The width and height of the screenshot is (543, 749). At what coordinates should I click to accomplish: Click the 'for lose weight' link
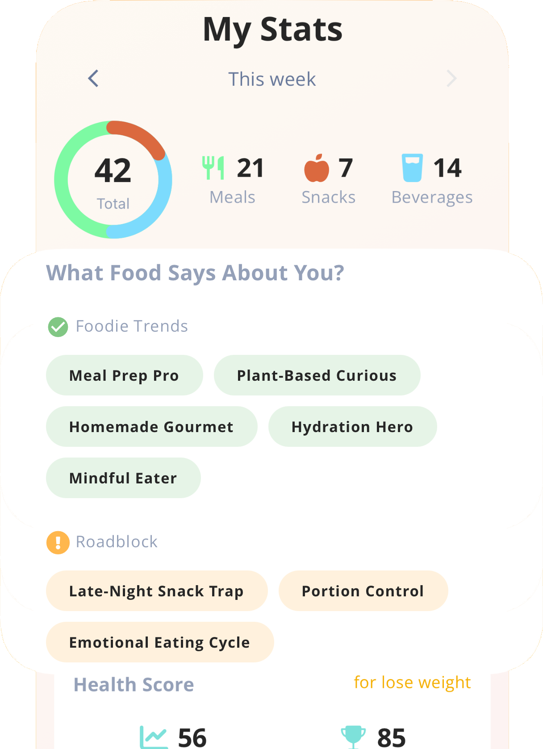(412, 682)
